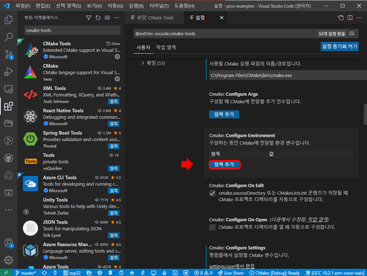The width and height of the screenshot is (367, 276).
Task: Install JSON Tools extension
Action: [x=114, y=235]
